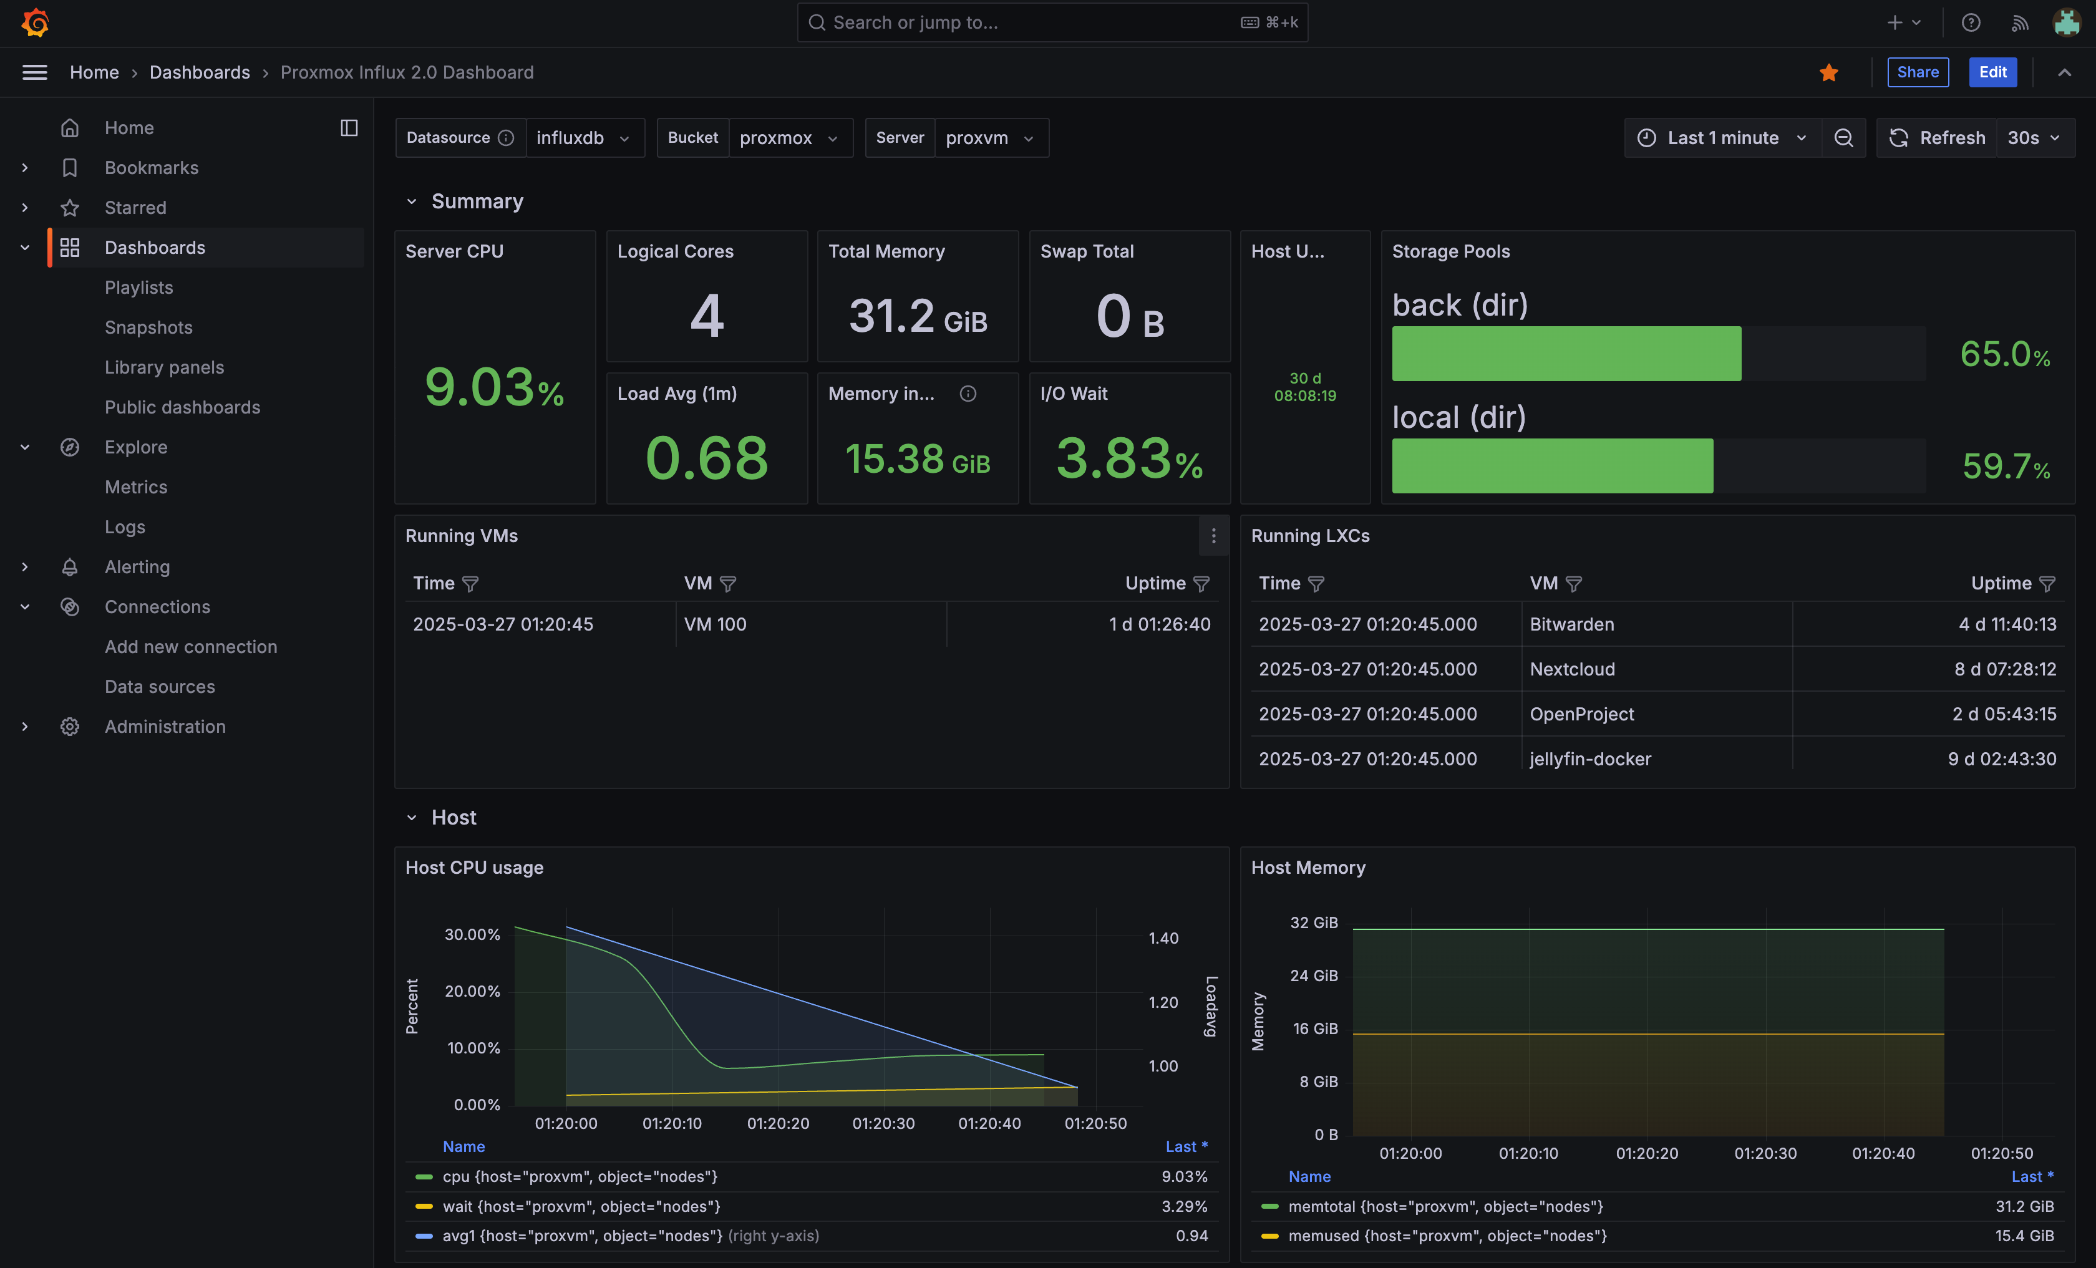Toggle memused series in Host Memory legend
Screen dimensions: 2096x1268
(x=1448, y=1237)
